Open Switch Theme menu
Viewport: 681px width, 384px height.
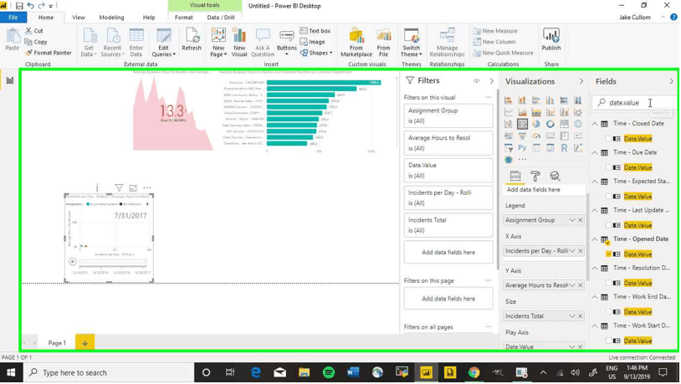pyautogui.click(x=411, y=42)
